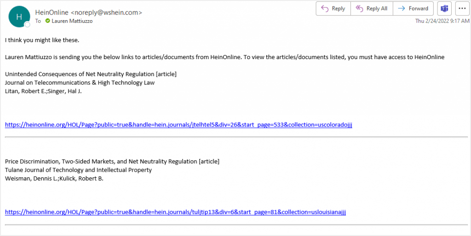Click the Thu 2/24/2022 9:17 AM timestamp
471x236 pixels.
click(442, 21)
